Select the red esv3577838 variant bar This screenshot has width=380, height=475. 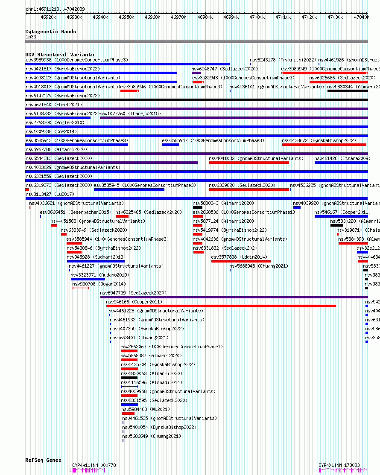(x=241, y=261)
